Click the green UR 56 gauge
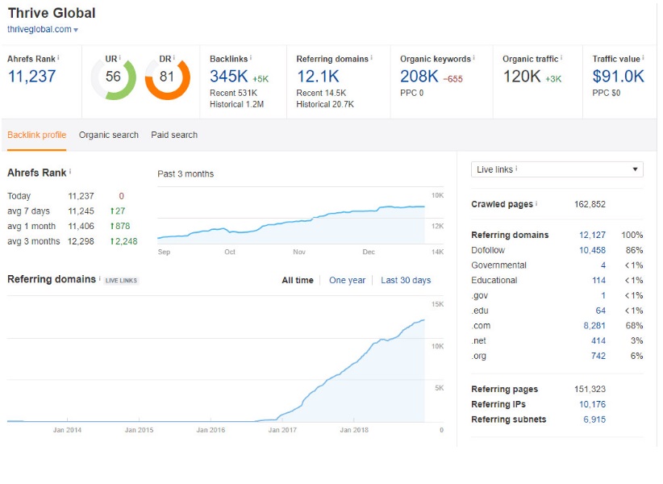The width and height of the screenshot is (663, 484). pos(113,77)
